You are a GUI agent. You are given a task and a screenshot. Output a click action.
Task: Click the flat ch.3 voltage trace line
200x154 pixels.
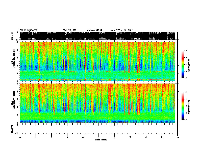97,129
